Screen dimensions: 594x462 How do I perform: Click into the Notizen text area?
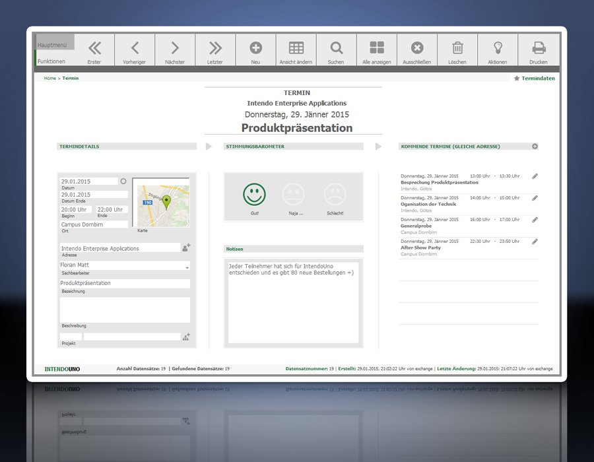tap(294, 302)
